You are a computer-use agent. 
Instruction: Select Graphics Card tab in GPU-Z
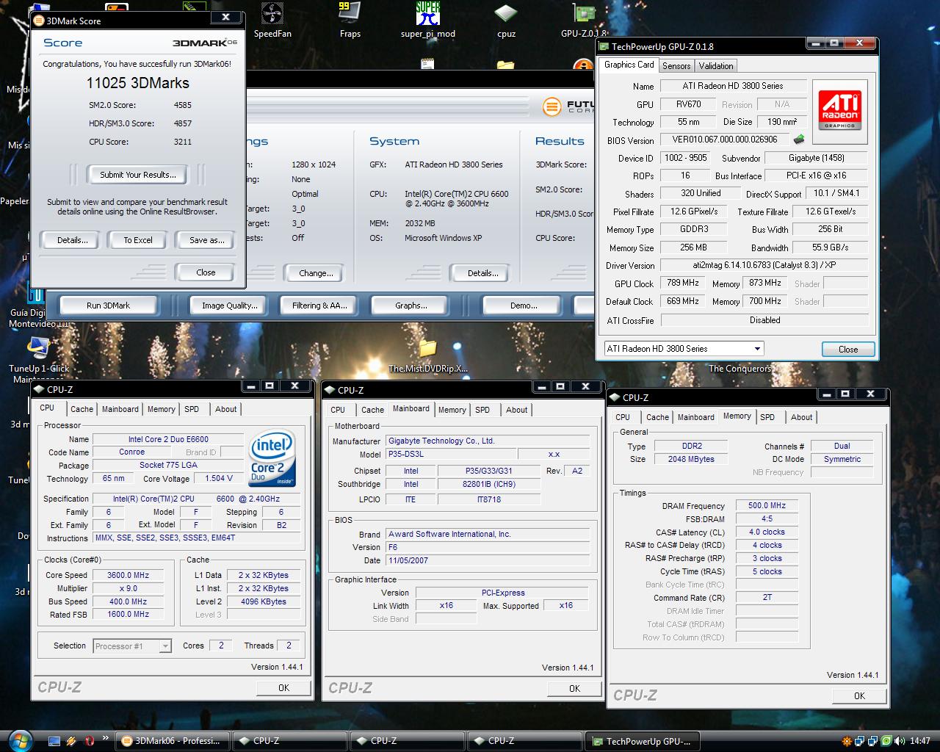(629, 65)
